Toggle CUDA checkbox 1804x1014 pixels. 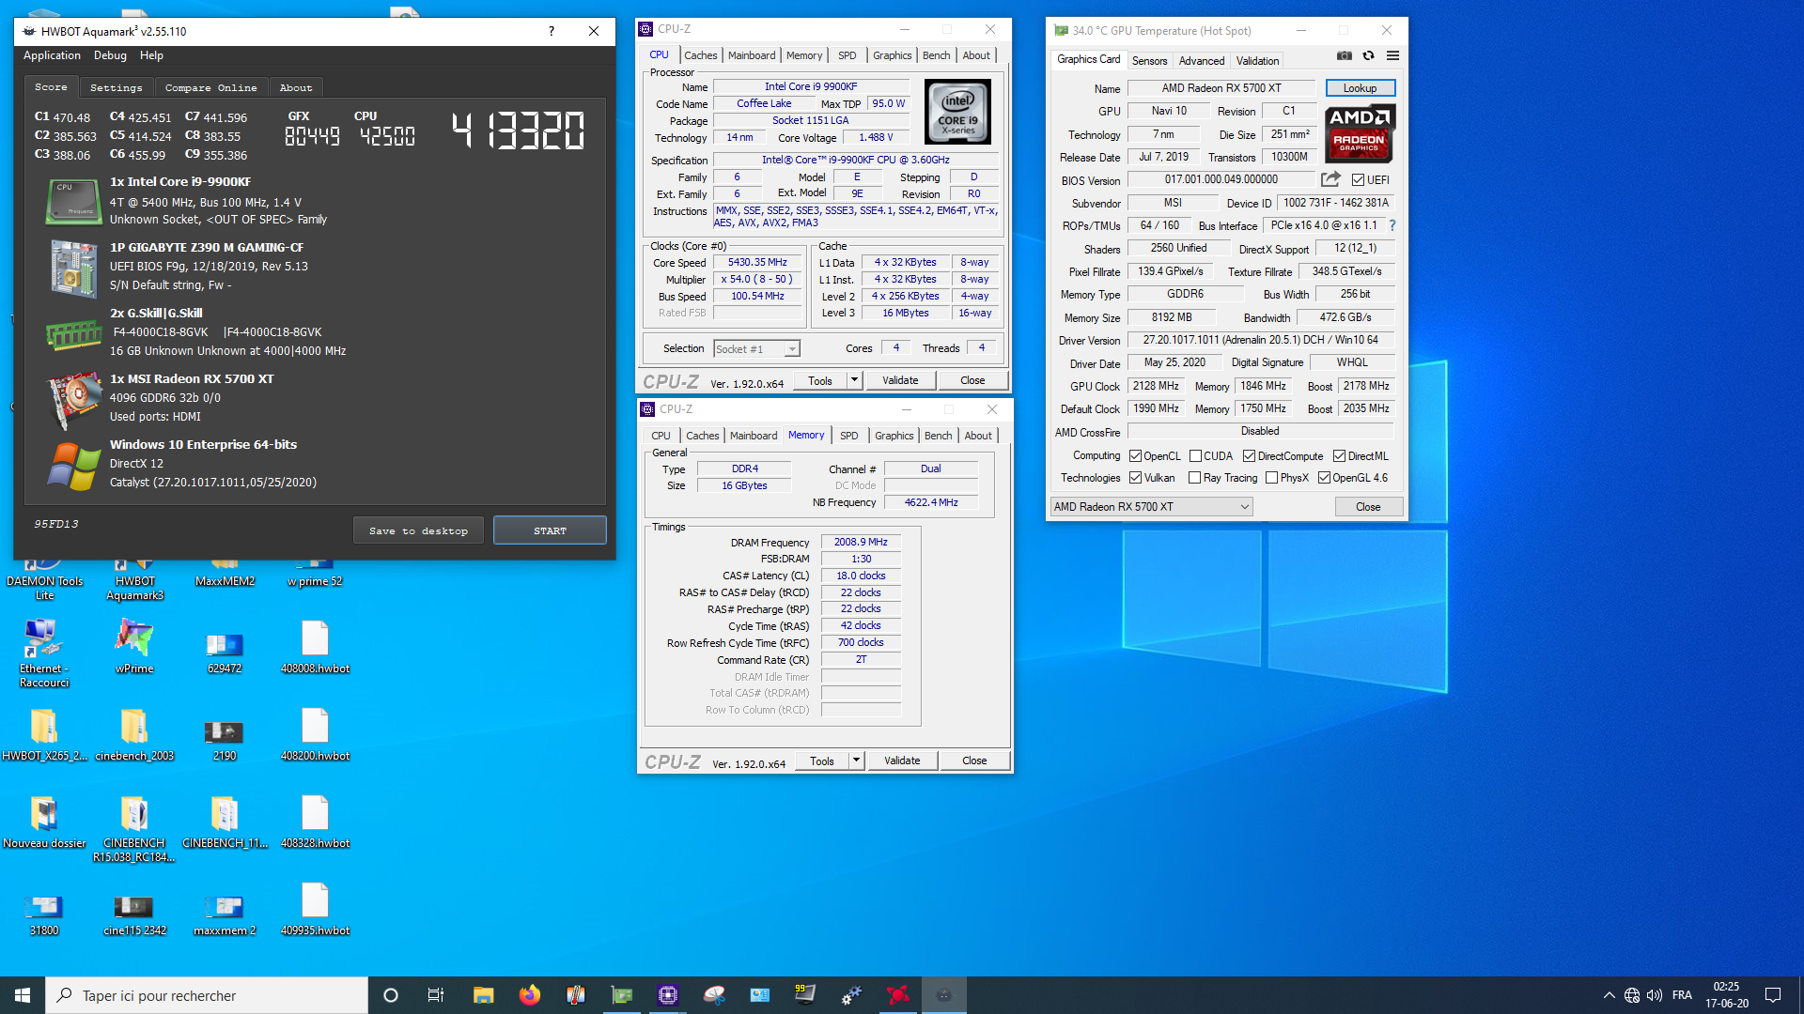click(1195, 456)
